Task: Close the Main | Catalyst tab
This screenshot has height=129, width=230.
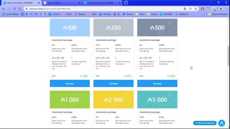Action: 79,3
